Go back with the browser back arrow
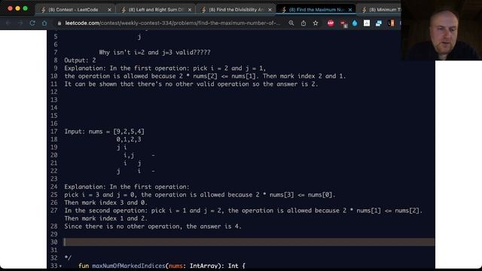 8,23
